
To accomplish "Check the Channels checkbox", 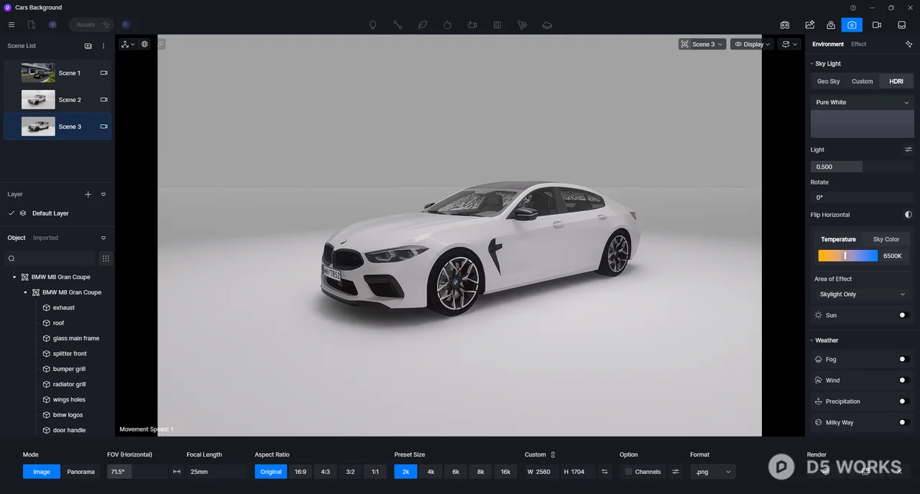I will tap(628, 472).
